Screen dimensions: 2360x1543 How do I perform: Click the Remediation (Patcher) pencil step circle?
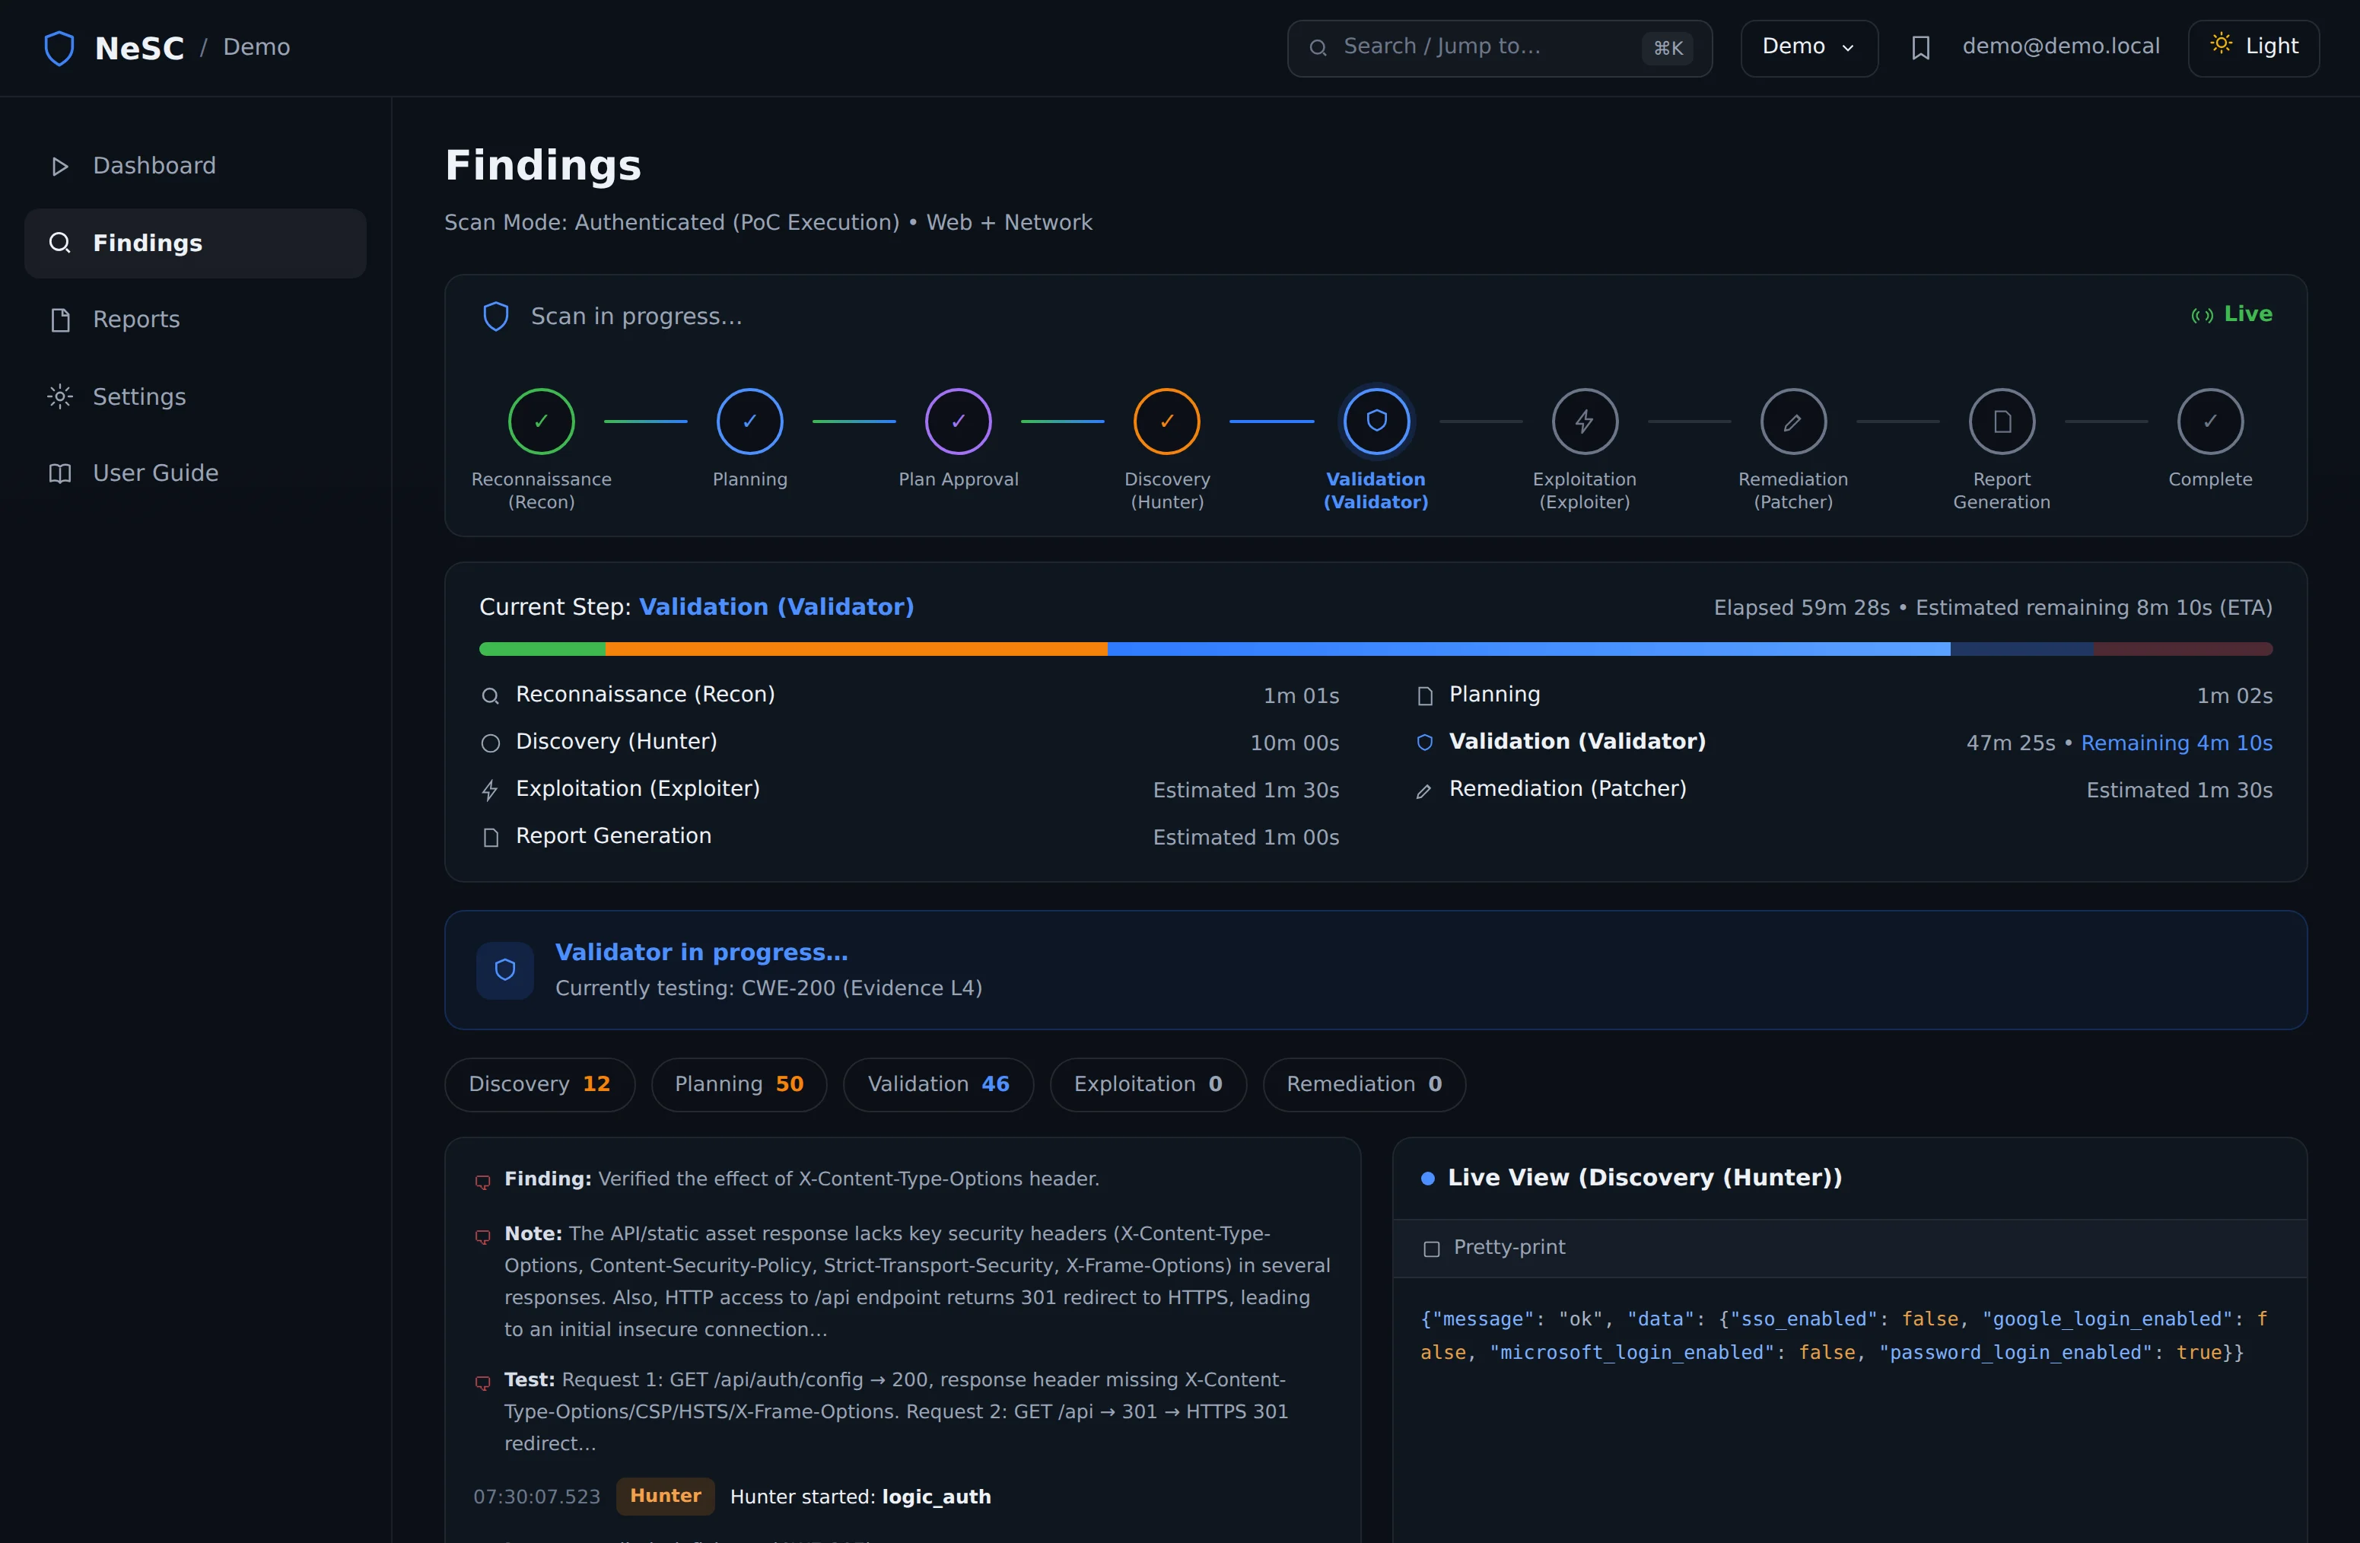point(1792,422)
